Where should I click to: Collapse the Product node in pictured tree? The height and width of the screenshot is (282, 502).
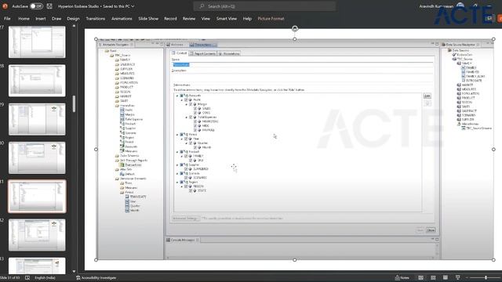point(177,152)
